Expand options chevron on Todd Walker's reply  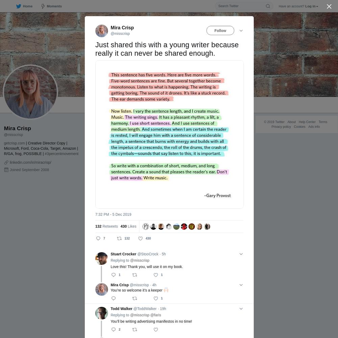241,309
